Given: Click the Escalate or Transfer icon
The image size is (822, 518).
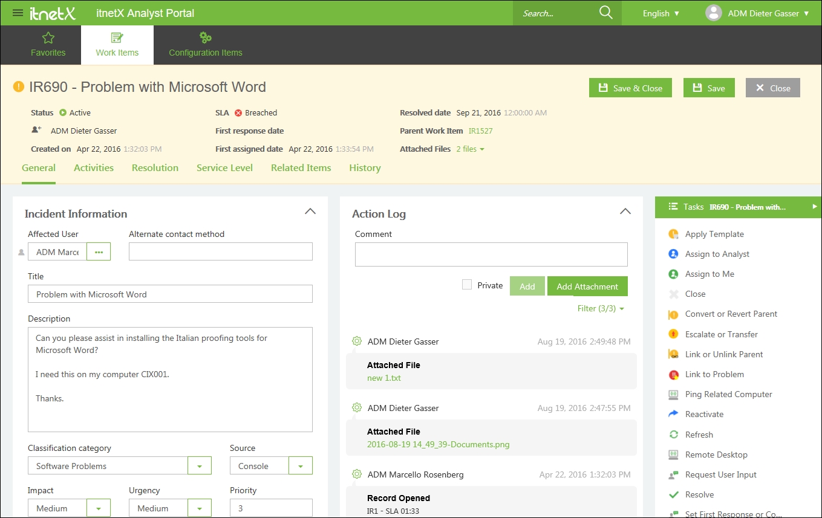Looking at the screenshot, I should pos(673,334).
